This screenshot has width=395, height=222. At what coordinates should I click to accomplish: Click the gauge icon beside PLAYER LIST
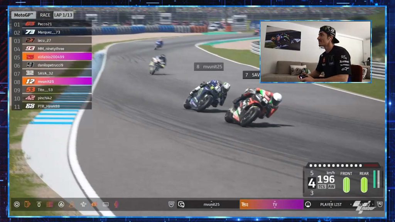pyautogui.click(x=308, y=204)
